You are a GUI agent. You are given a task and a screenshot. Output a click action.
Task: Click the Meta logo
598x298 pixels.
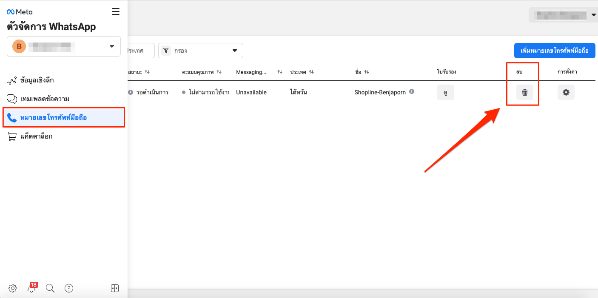tap(20, 12)
